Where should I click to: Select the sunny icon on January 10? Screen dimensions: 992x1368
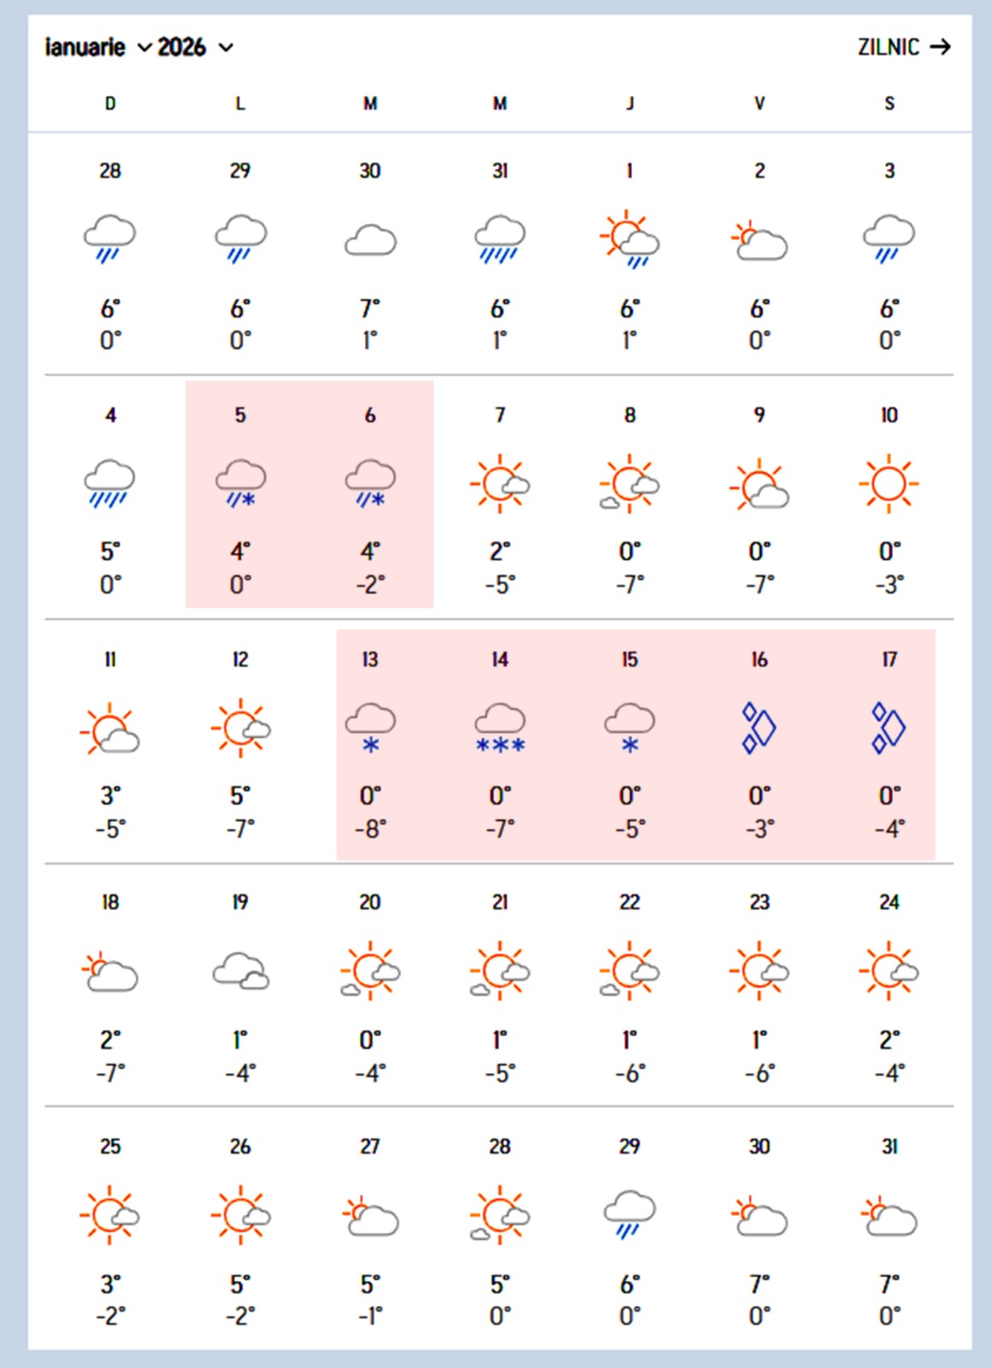(889, 484)
